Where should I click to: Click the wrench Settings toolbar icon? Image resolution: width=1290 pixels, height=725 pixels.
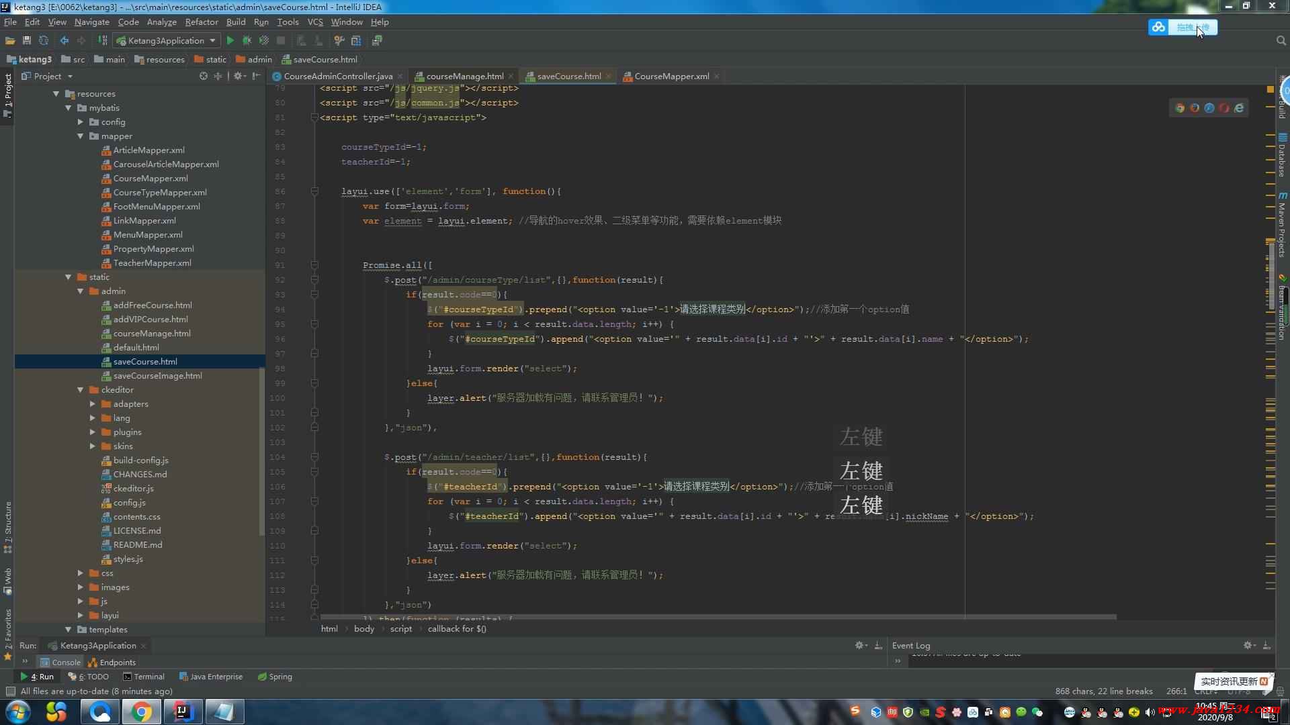[339, 40]
